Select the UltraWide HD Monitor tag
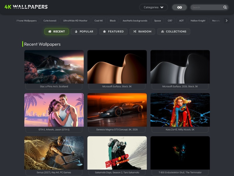 tap(75, 21)
